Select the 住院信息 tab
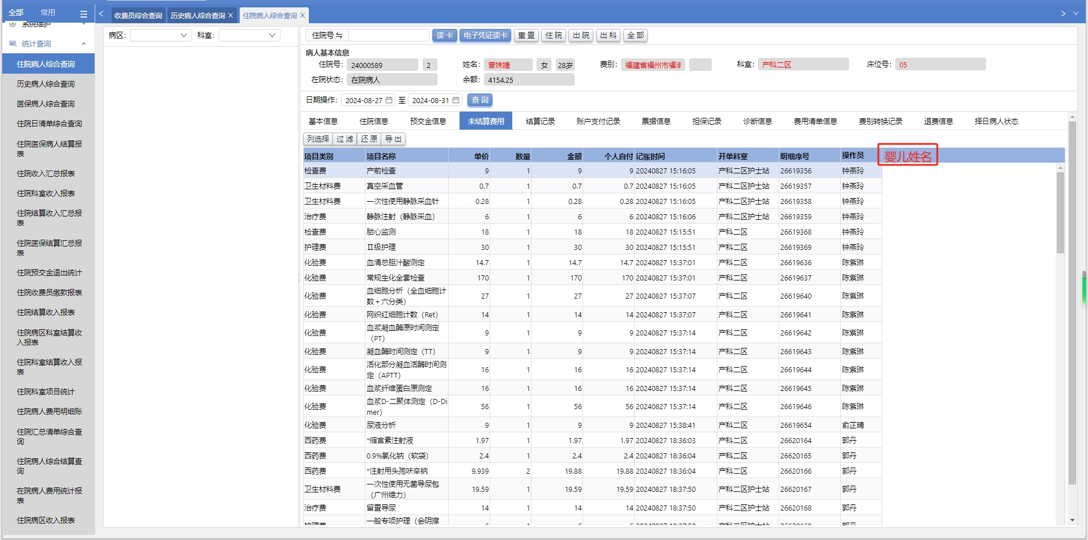 point(374,121)
